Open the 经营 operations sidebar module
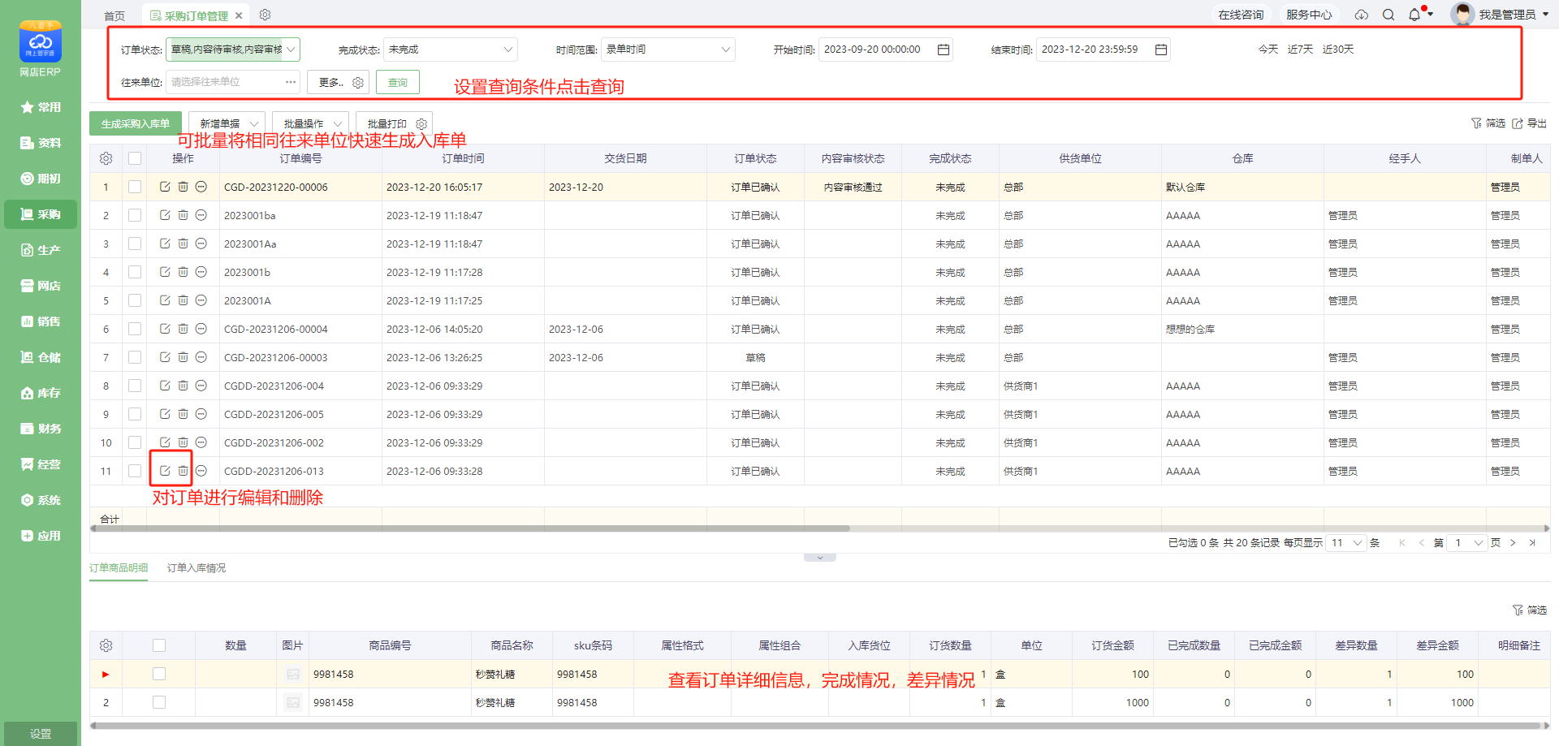1559x746 pixels. [41, 464]
